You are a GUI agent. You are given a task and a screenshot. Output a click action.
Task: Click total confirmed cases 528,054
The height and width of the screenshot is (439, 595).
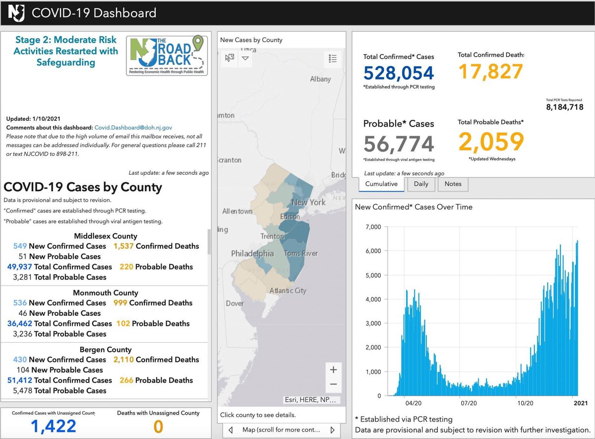(x=399, y=73)
